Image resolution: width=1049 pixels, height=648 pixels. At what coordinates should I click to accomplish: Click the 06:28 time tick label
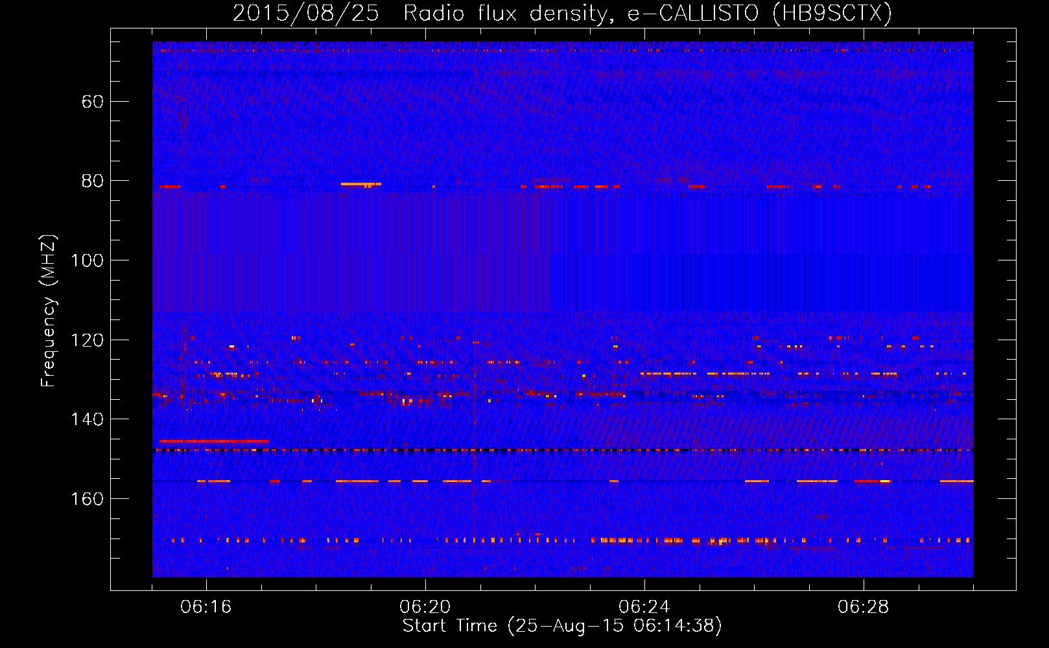pos(864,607)
